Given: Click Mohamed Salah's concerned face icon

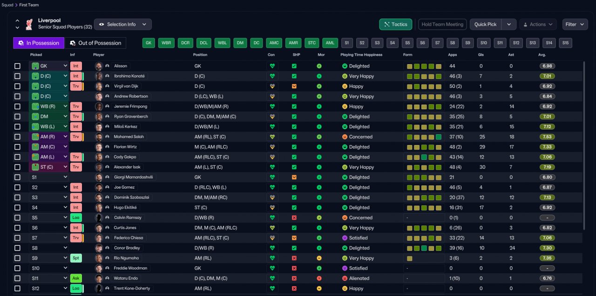Looking at the screenshot, I should pos(345,137).
